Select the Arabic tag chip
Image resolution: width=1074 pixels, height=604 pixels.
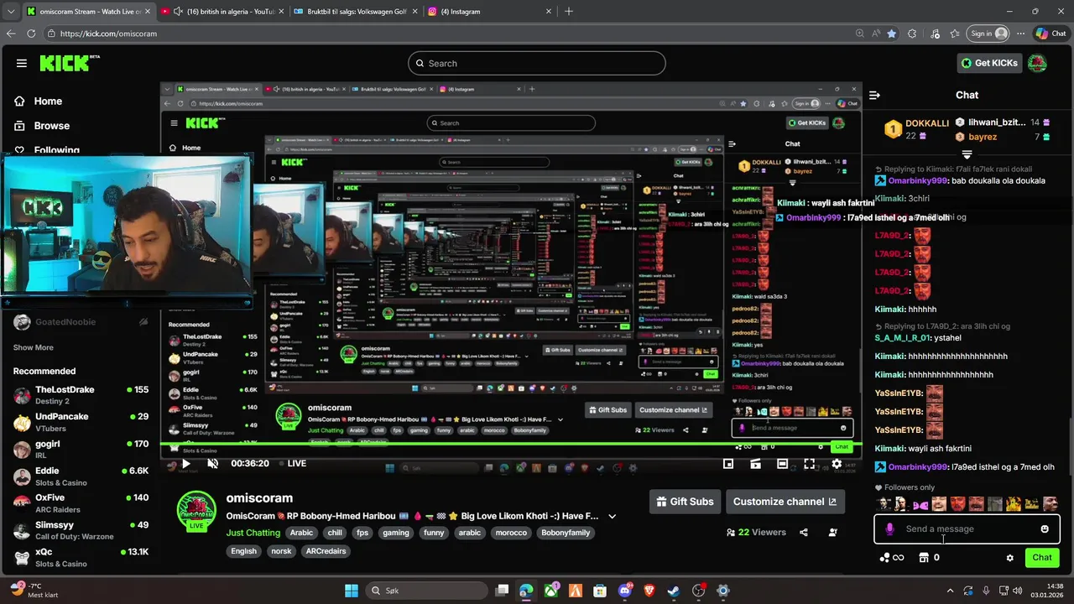pyautogui.click(x=301, y=533)
